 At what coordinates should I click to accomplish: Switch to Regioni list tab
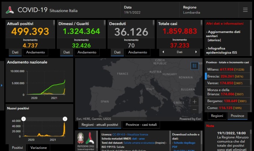click(x=217, y=116)
